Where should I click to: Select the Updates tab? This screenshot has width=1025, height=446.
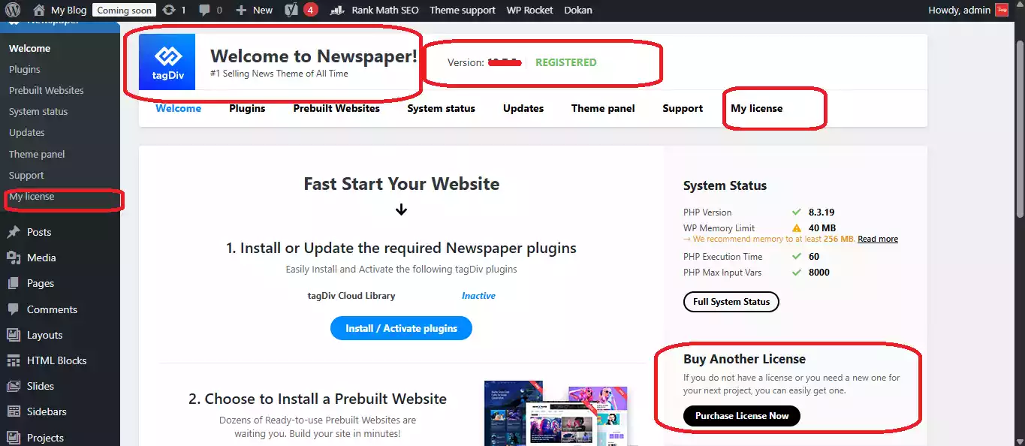click(x=523, y=108)
